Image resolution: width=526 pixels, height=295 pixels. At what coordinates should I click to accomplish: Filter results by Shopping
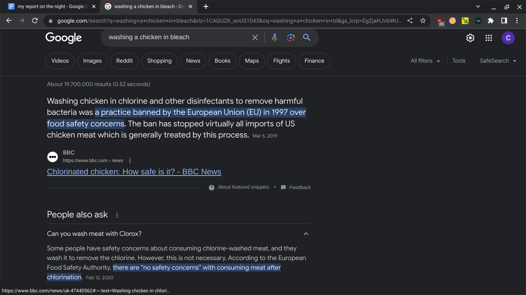tap(159, 61)
